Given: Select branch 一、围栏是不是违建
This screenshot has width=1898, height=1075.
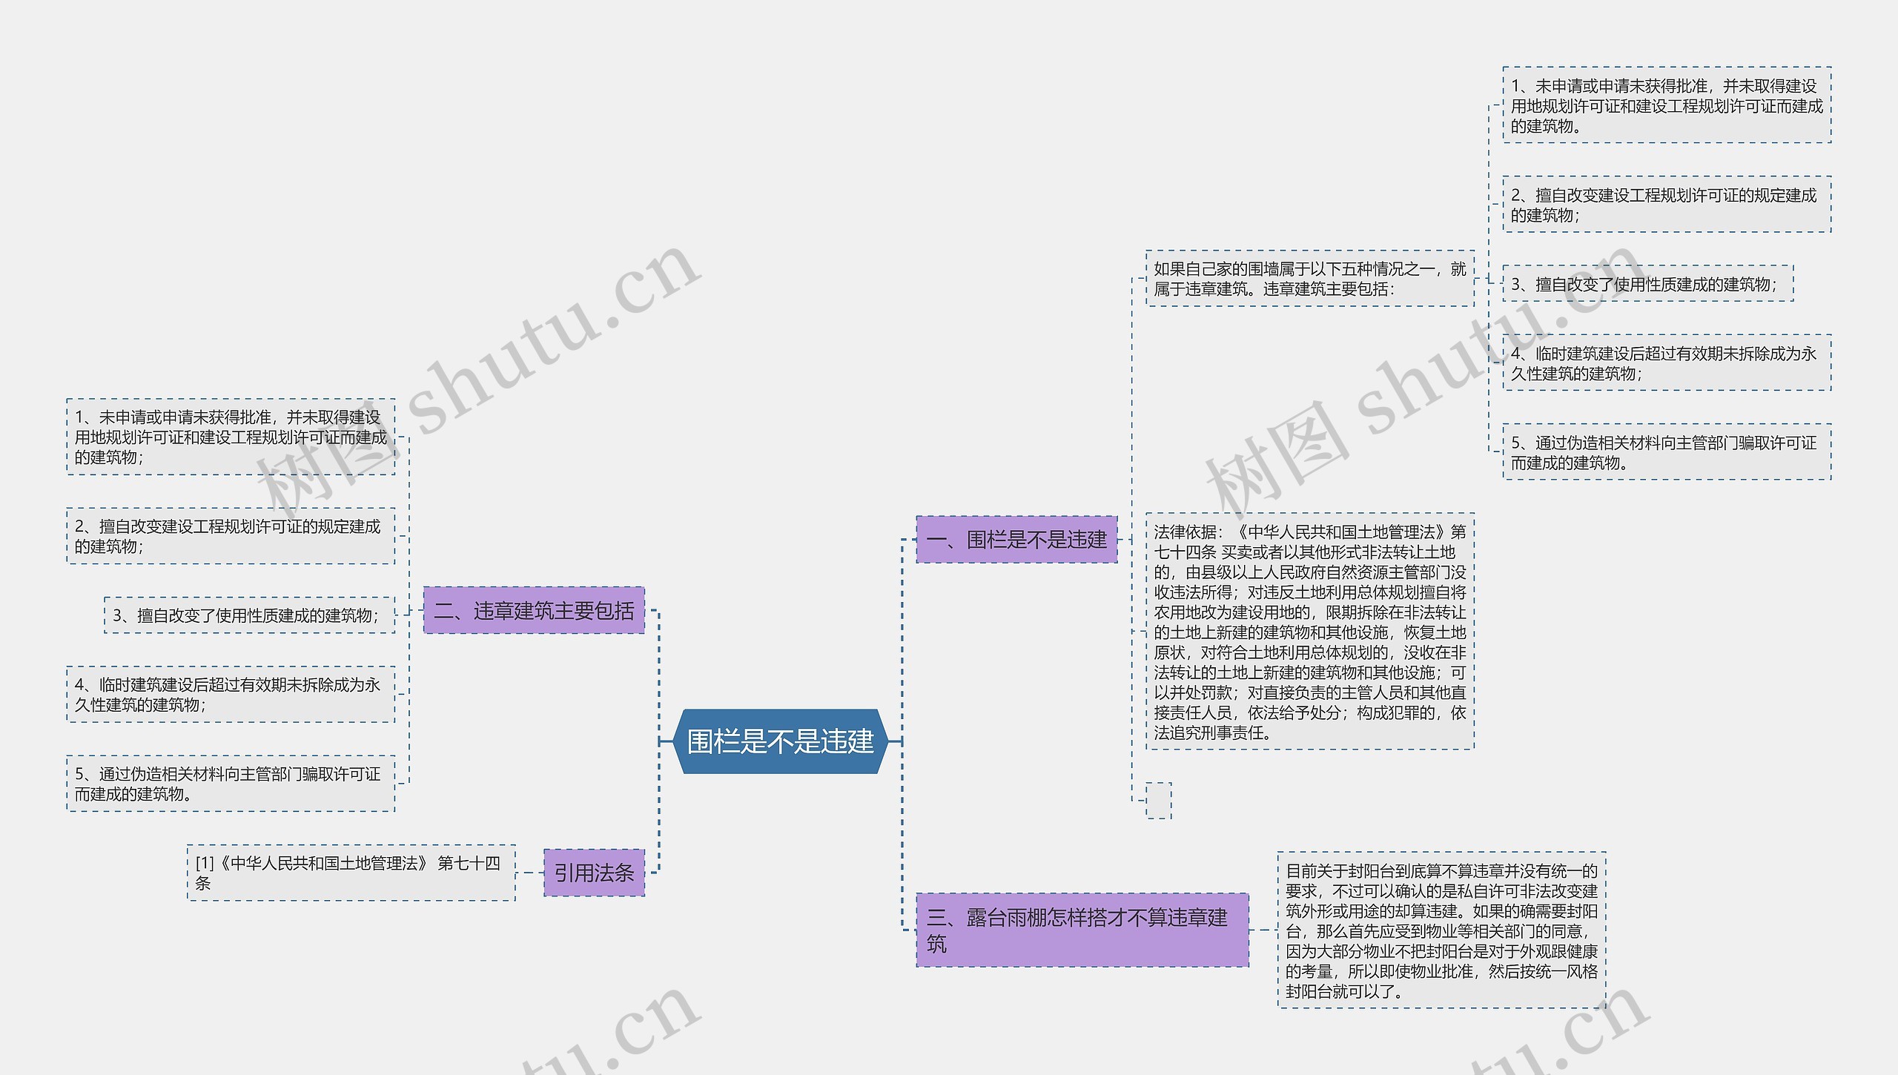Looking at the screenshot, I should [1016, 539].
